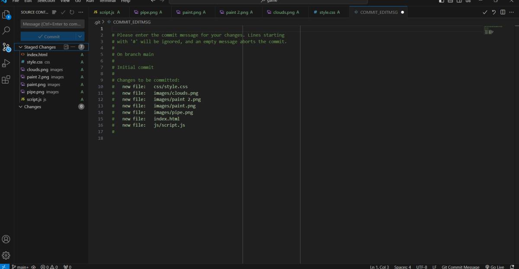Image resolution: width=519 pixels, height=269 pixels.
Task: Open the Extensions view
Action: tap(6, 80)
